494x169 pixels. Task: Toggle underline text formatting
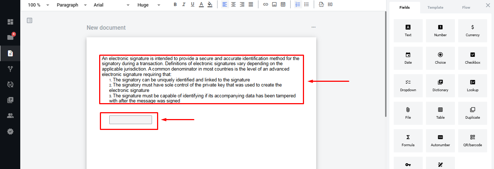click(193, 5)
